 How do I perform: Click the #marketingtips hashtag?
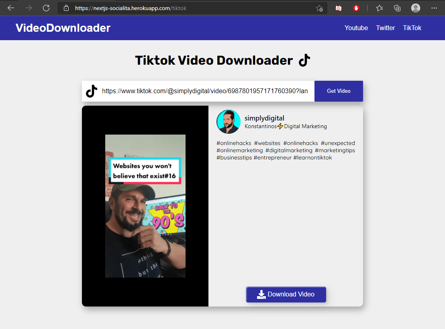pyautogui.click(x=335, y=151)
